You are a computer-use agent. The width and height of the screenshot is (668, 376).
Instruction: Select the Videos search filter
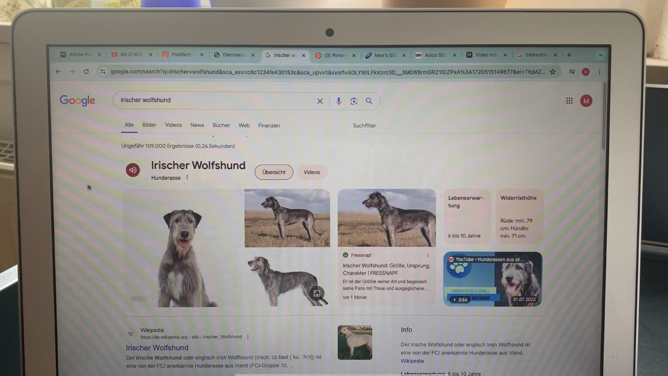point(173,125)
